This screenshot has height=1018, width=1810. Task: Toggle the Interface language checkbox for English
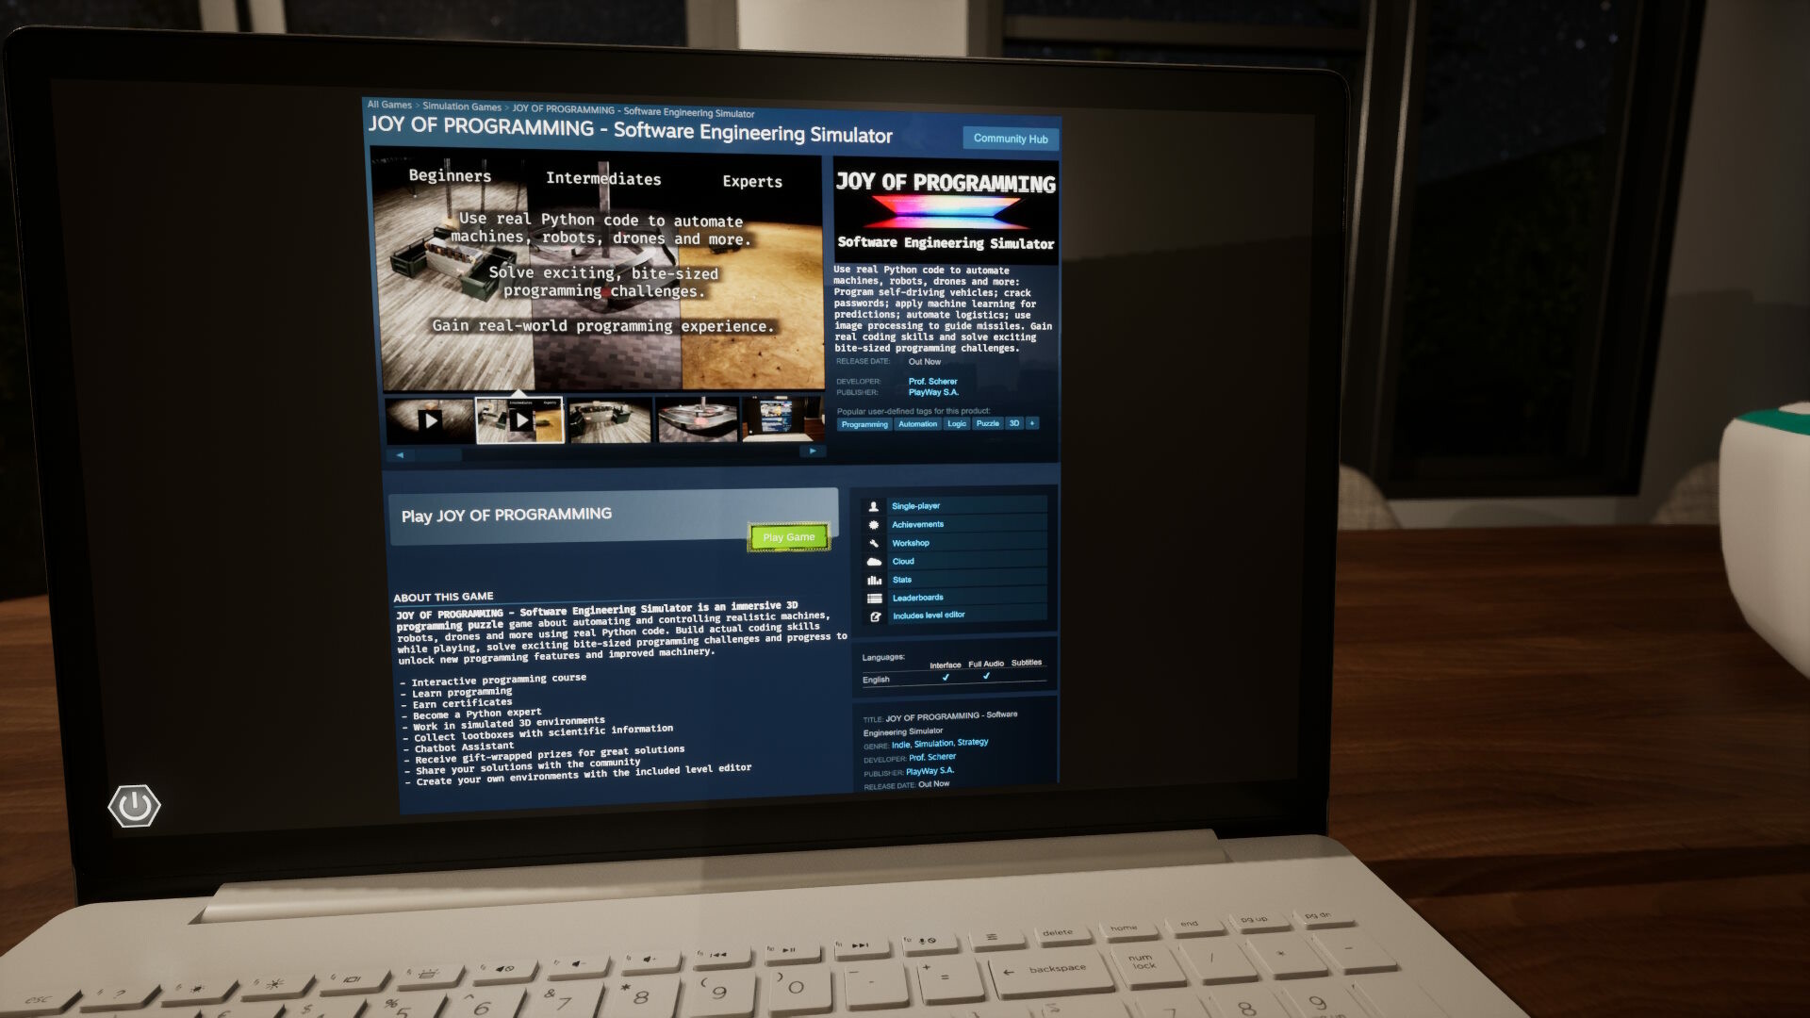point(944,678)
